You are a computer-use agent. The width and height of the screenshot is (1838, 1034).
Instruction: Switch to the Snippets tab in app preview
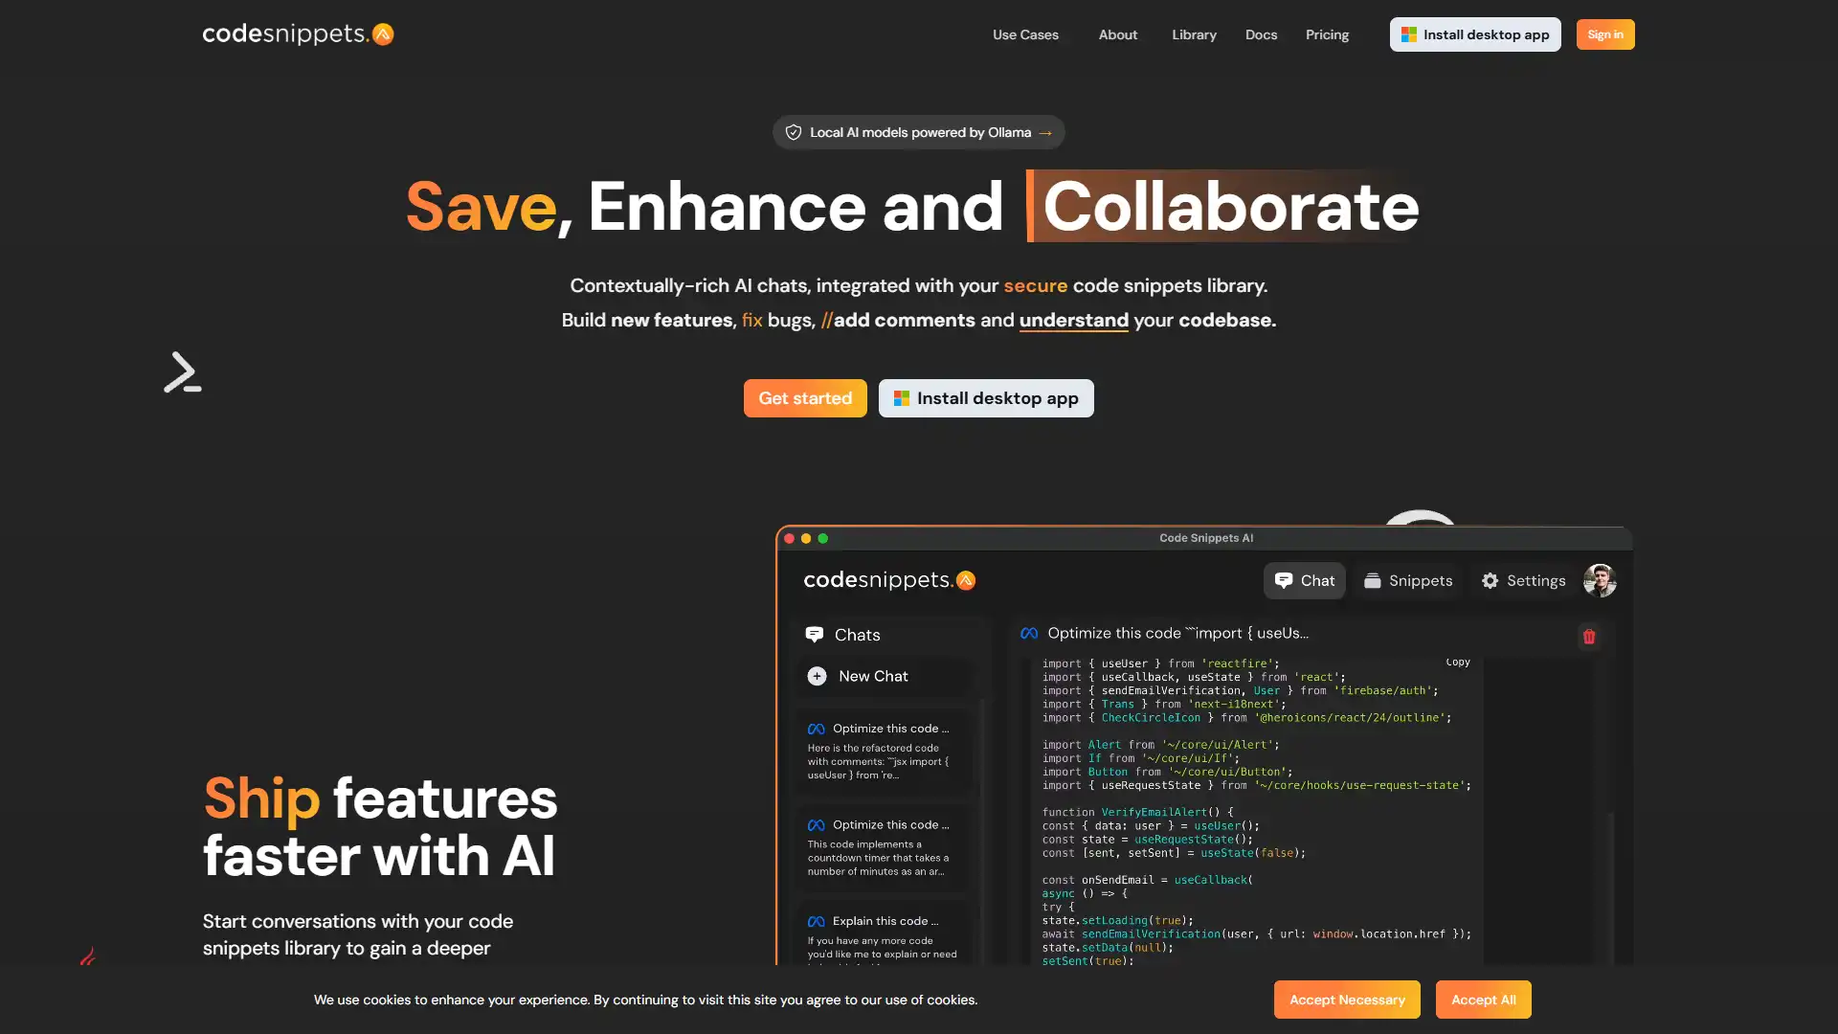point(1407,580)
